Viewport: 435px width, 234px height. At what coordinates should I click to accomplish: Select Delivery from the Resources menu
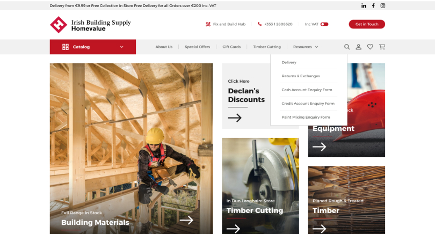(x=289, y=62)
